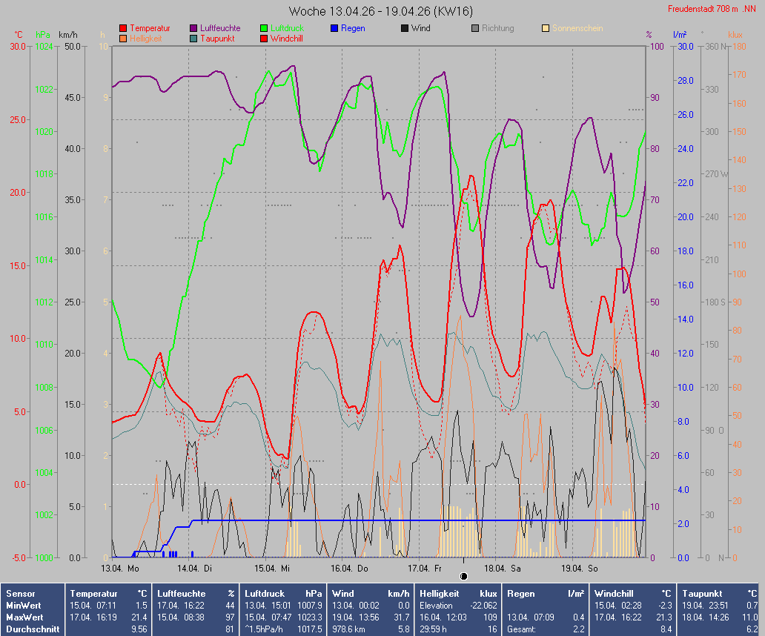Click the Freudenstadt 708 m station label
This screenshot has height=636, width=765.
pyautogui.click(x=713, y=9)
